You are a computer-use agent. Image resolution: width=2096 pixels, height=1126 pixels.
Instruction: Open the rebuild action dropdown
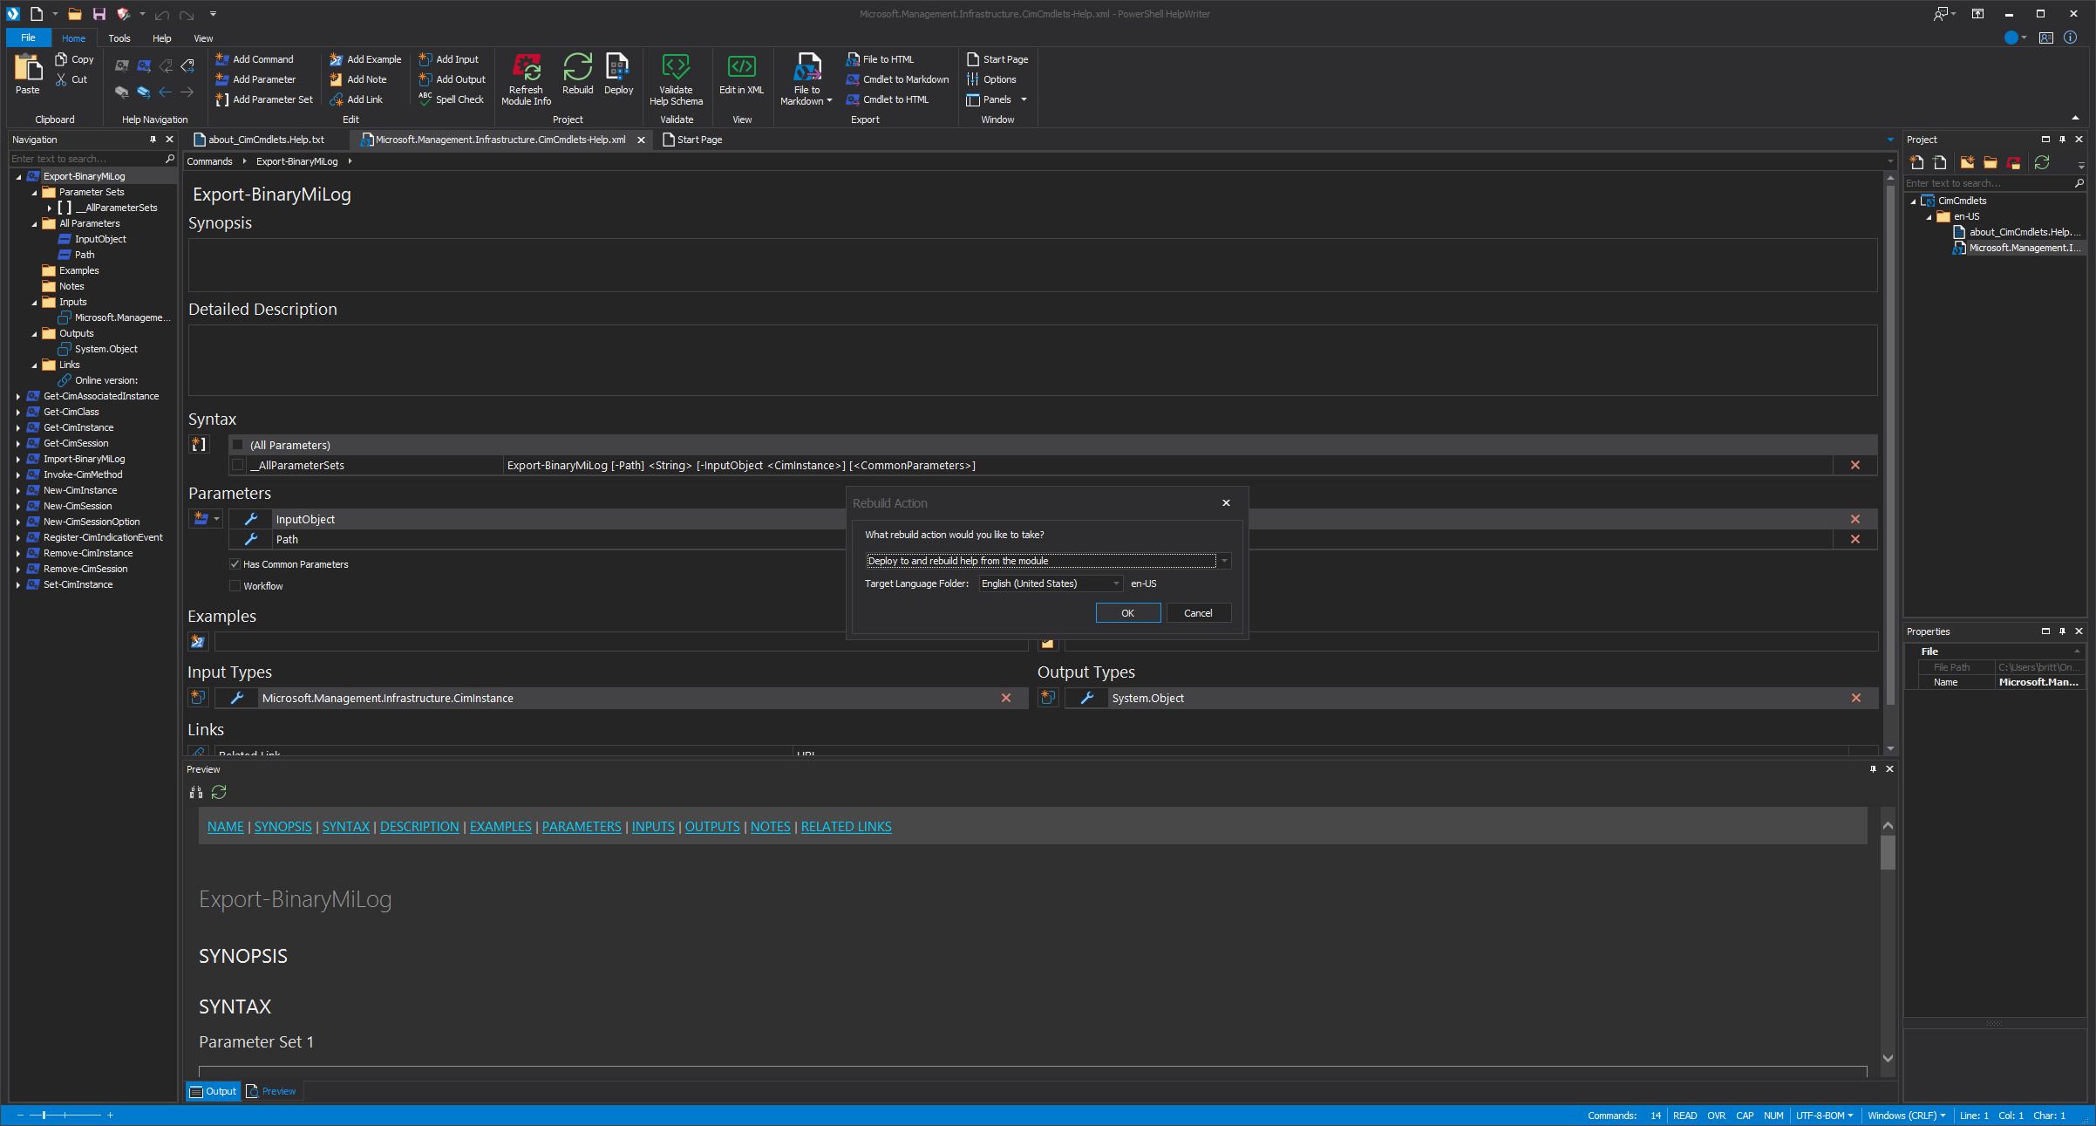[1224, 561]
